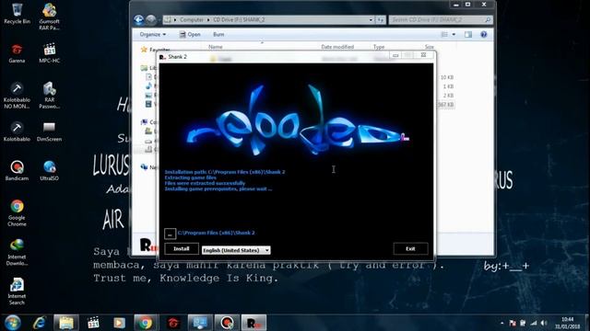Open the address bar history dropdown arrow

pos(371,19)
